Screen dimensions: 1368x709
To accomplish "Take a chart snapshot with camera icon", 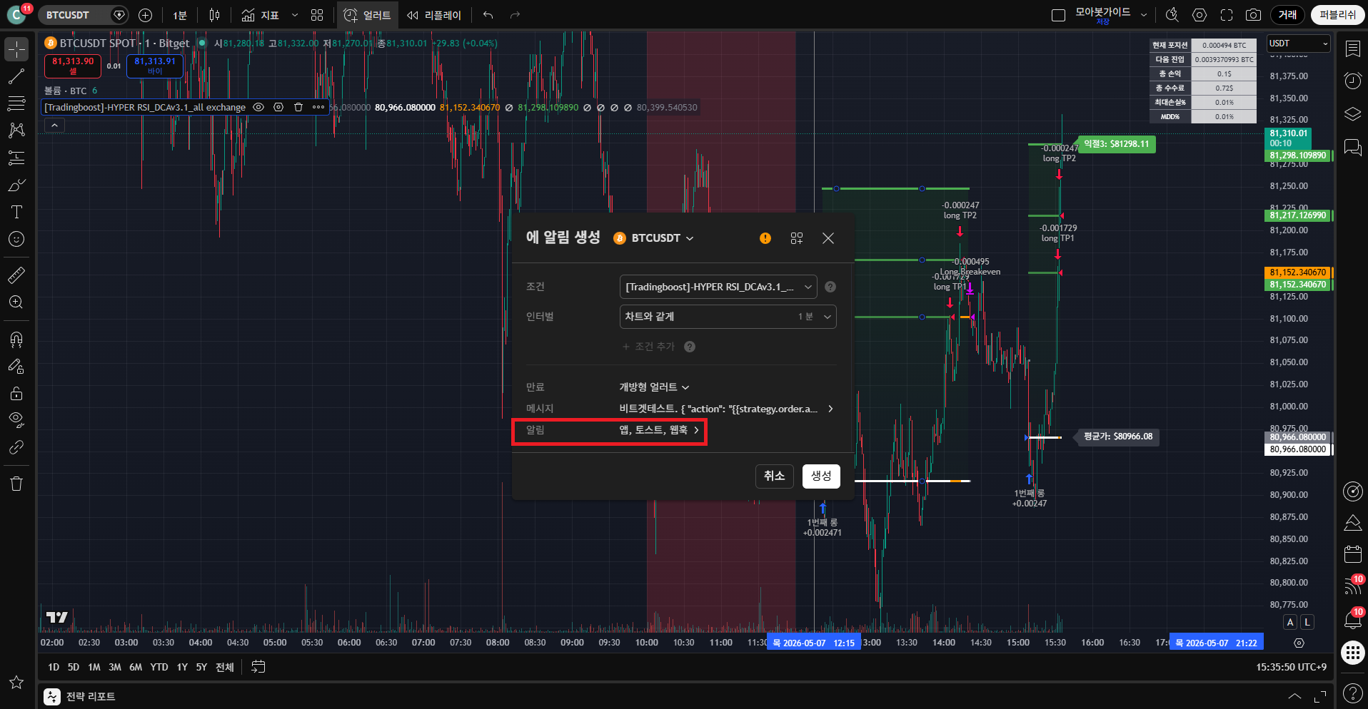I will (x=1253, y=15).
